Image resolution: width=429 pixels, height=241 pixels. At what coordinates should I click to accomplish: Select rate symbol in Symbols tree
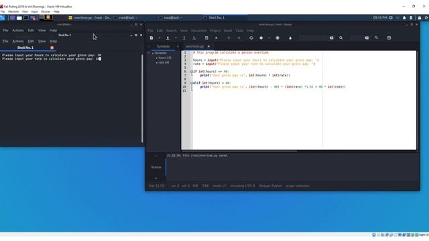[x=164, y=62]
